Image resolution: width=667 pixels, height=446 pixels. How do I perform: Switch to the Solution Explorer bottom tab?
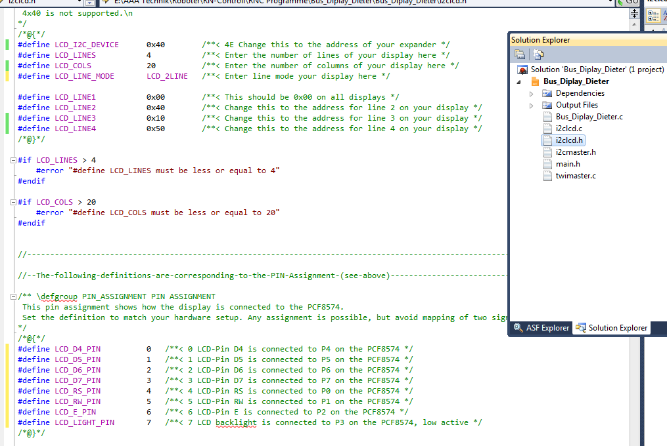pos(611,328)
